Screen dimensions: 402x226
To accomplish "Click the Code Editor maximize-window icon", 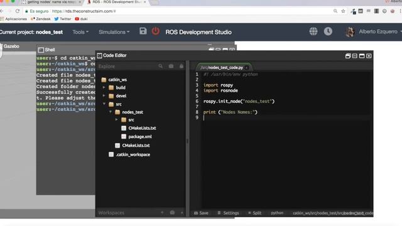I will tap(362, 56).
